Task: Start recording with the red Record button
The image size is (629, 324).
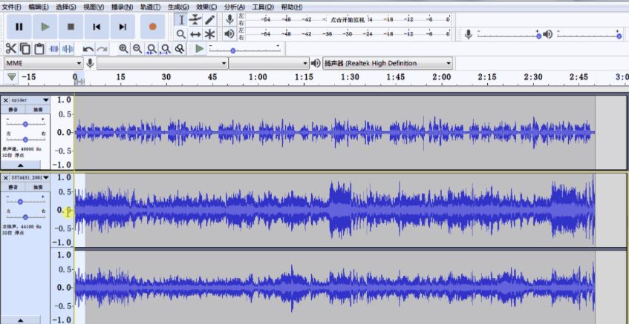Action: point(152,27)
